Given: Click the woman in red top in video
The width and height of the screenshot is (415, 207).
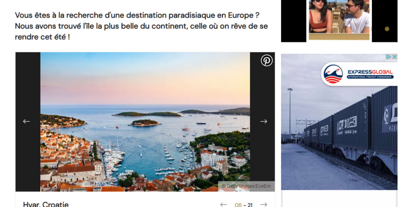Looking at the screenshot, I should pos(321,16).
